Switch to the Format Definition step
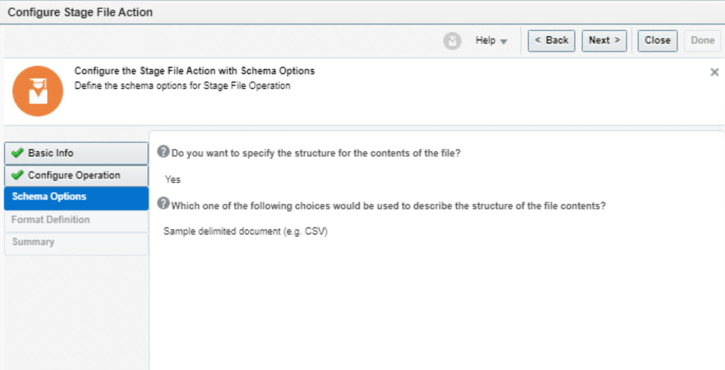Image resolution: width=725 pixels, height=370 pixels. click(x=51, y=219)
